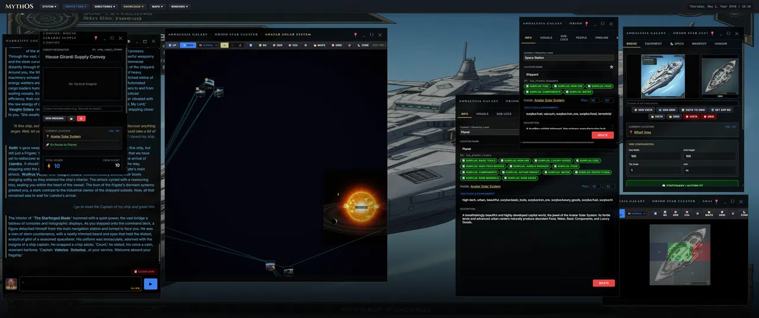This screenshot has width=759, height=318.
Task: Toggle INFO in Anatar Solar System toolbar
Action: coord(188,45)
